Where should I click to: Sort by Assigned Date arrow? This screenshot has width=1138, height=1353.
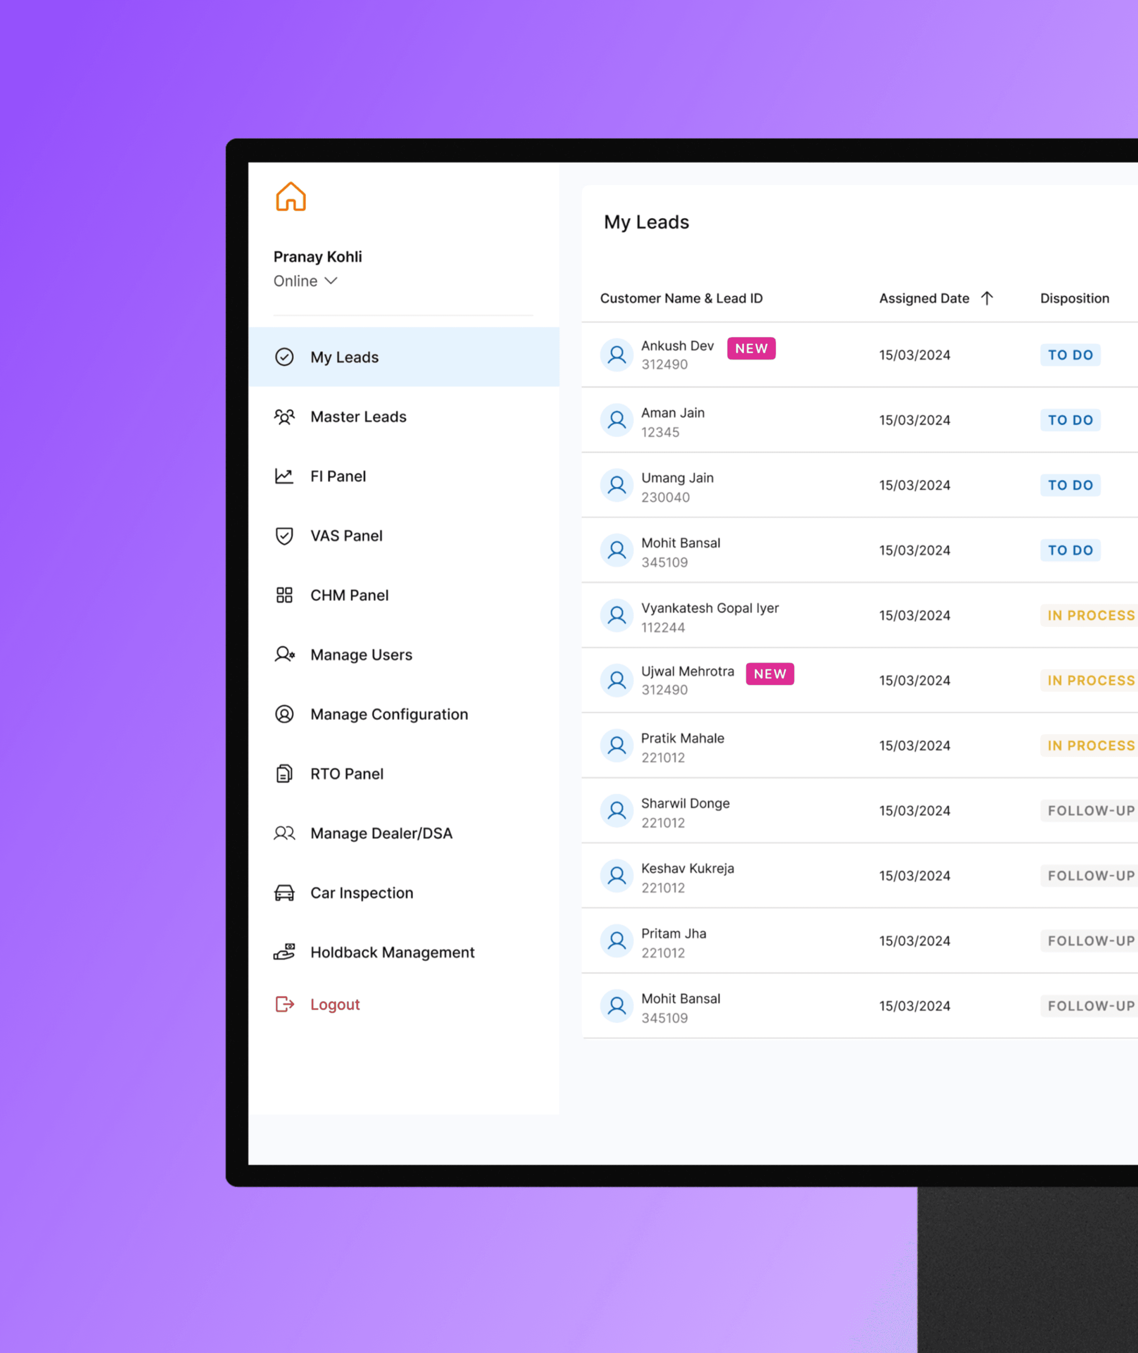986,298
